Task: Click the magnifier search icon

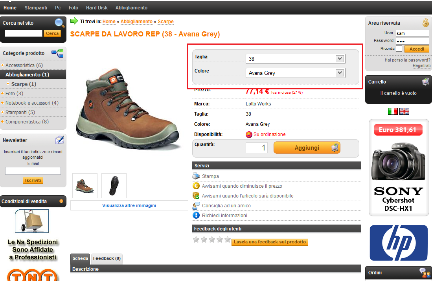Action: pyautogui.click(x=59, y=23)
